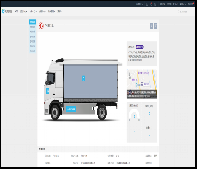Expand the second navbar dropdown menu
Image resolution: width=197 pixels, height=169 pixels.
[33, 11]
